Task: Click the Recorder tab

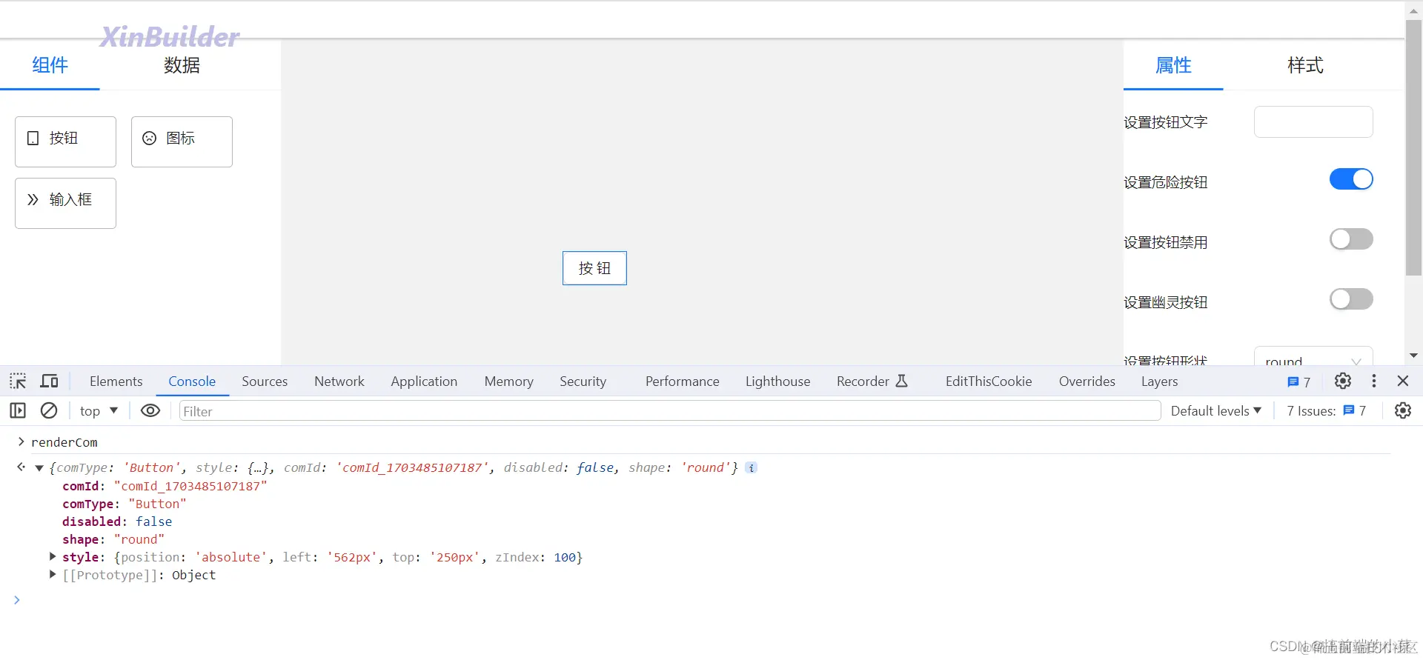Action: (872, 381)
